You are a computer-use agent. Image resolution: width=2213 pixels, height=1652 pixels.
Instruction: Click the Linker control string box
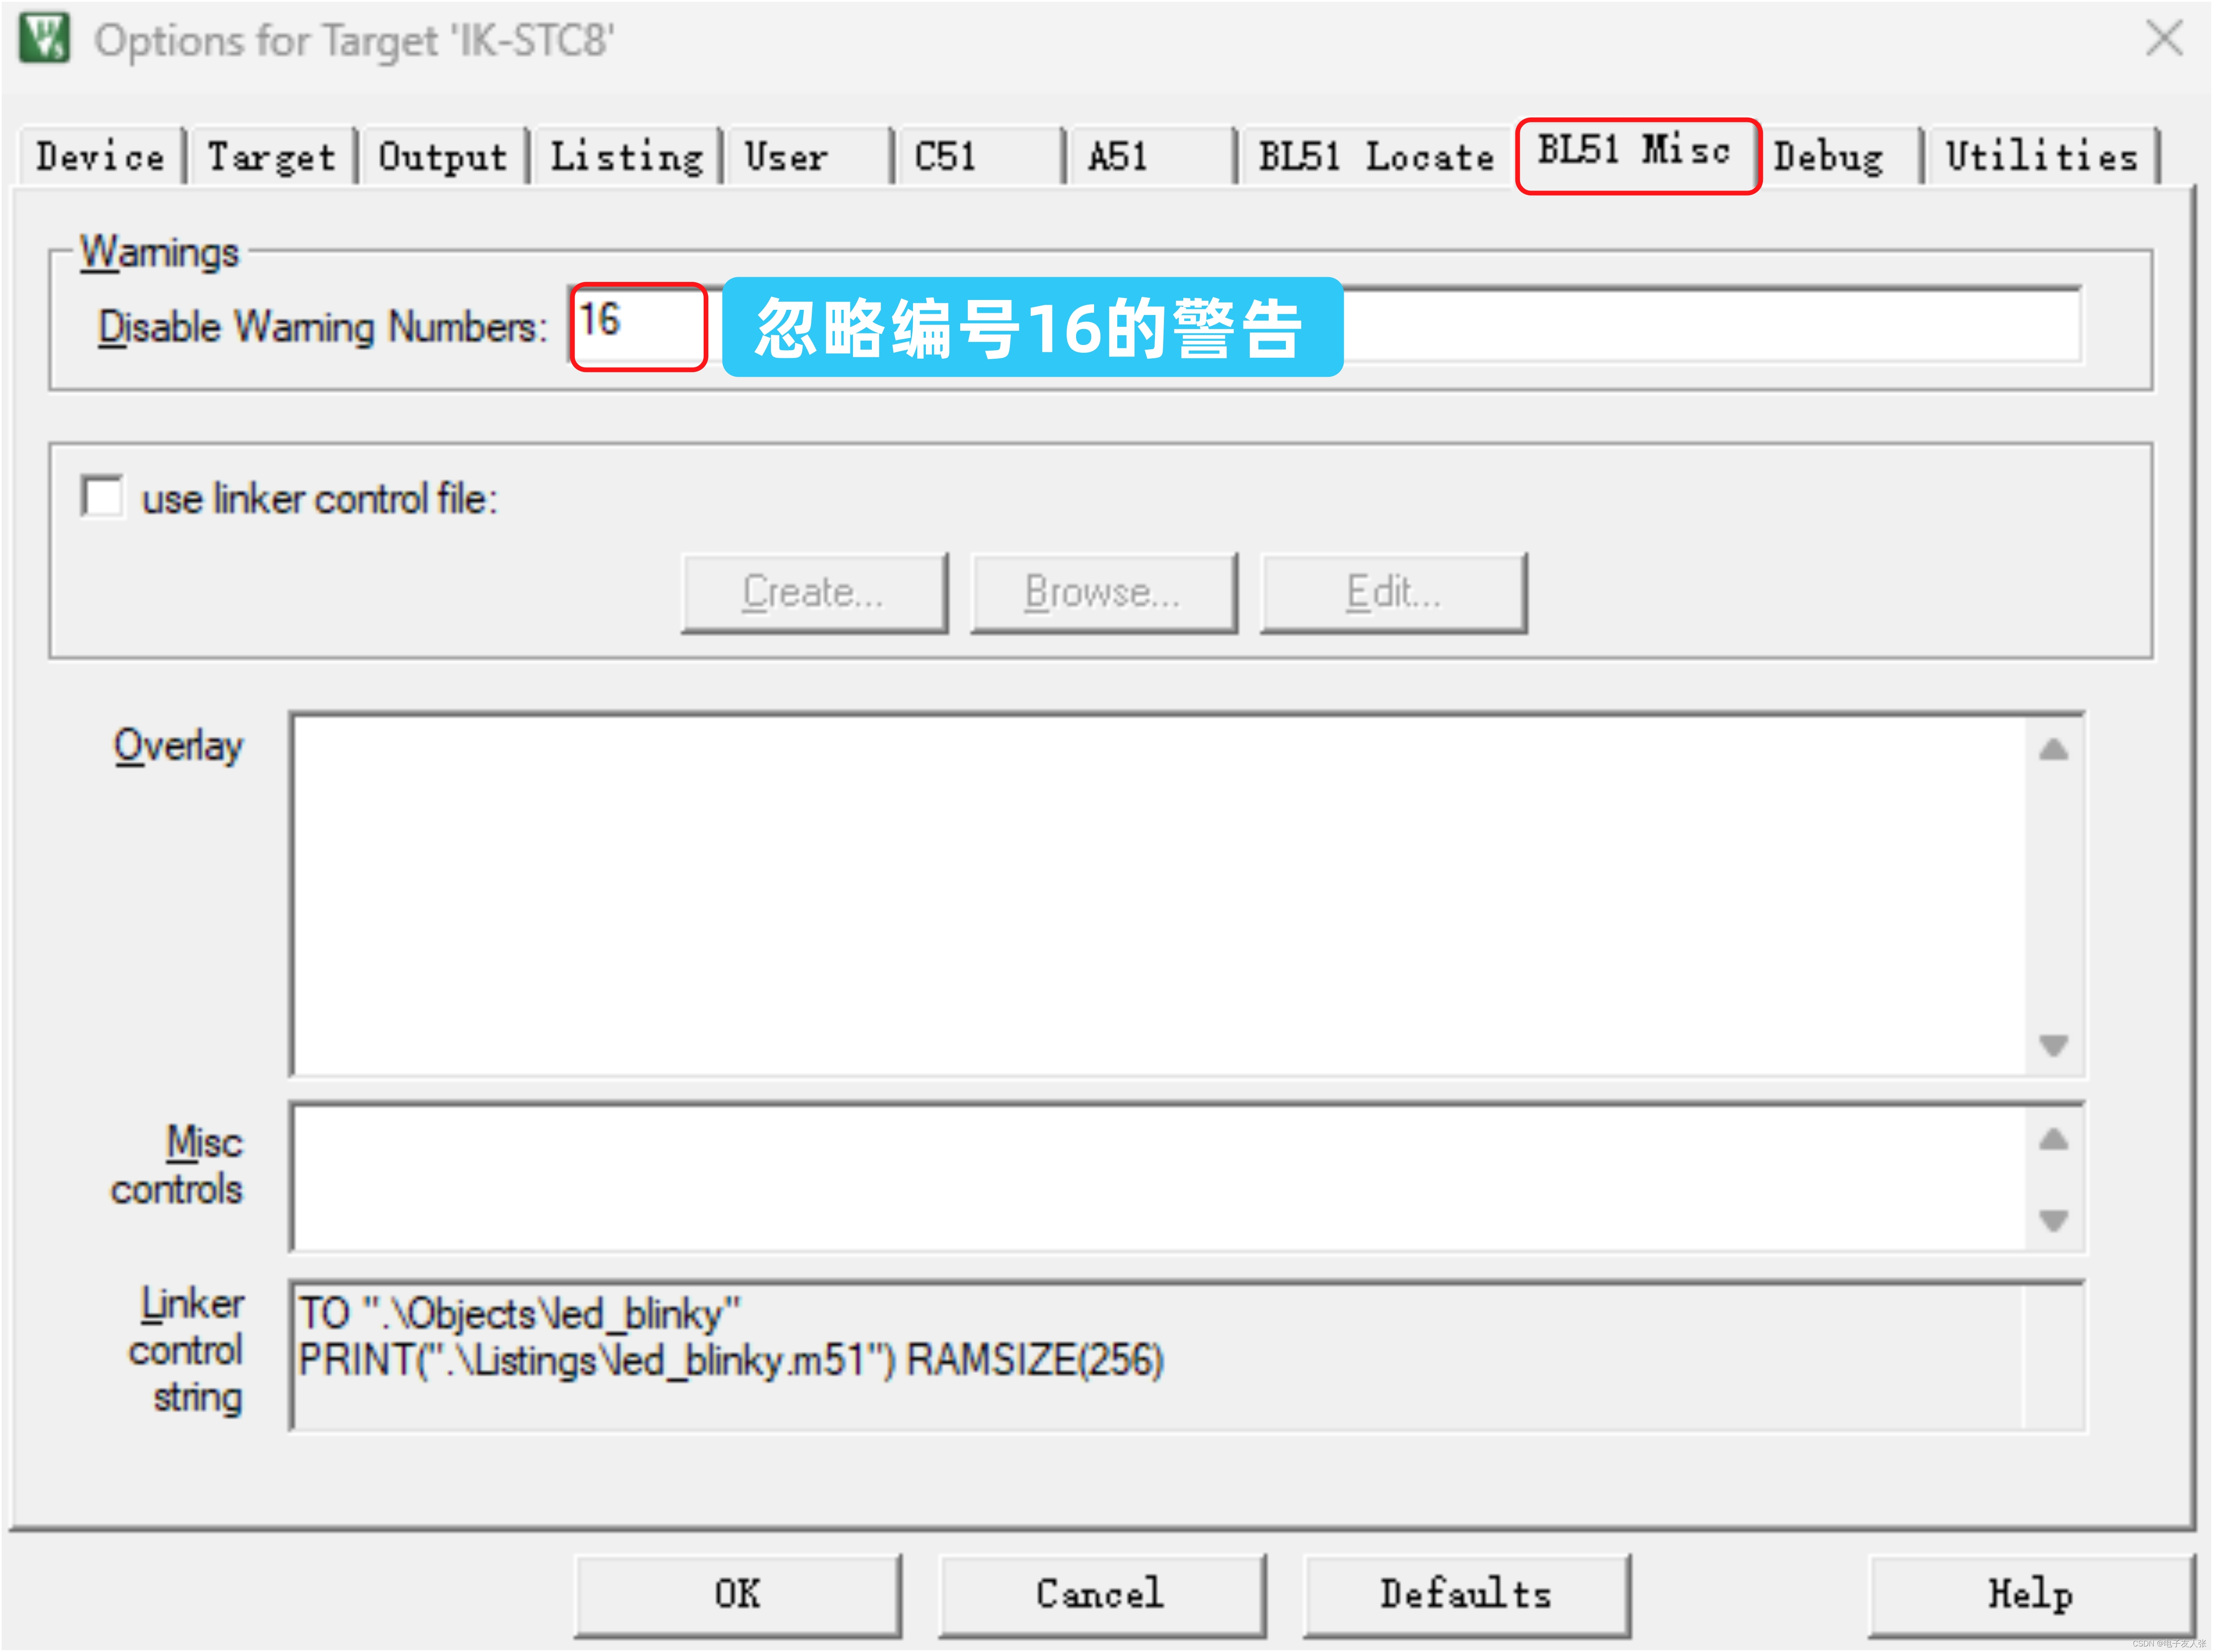1187,1357
